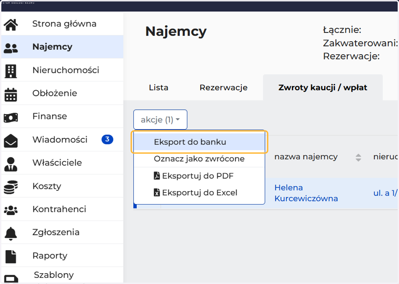This screenshot has height=284, width=399.
Task: Click the home icon beside Strona główna
Action: (11, 25)
